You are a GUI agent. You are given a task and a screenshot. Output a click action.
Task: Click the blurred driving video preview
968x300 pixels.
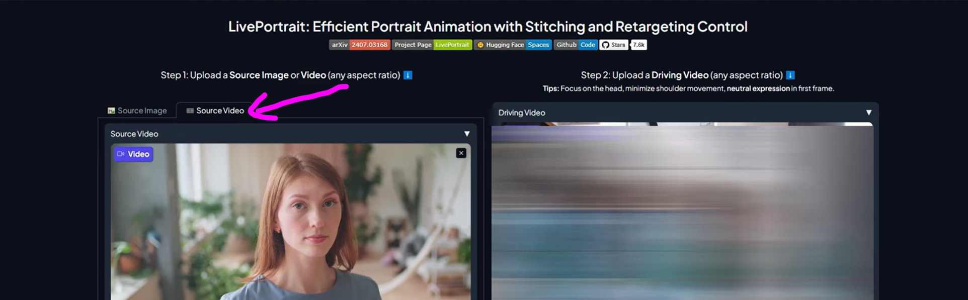coord(682,214)
